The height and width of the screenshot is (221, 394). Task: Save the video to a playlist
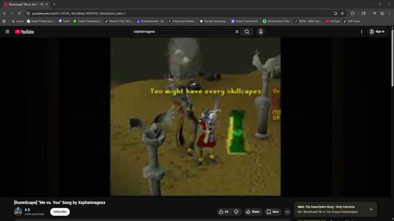pos(273,212)
